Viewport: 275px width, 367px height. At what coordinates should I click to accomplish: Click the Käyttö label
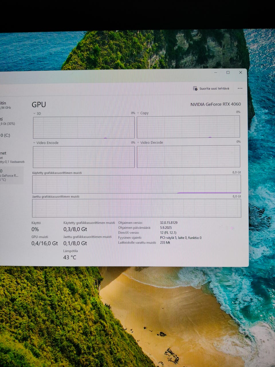click(x=36, y=223)
